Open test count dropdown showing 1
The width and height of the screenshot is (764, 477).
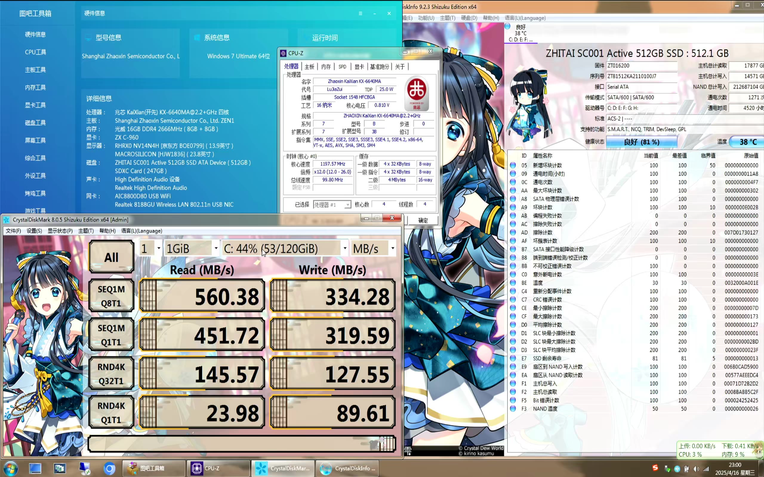[151, 248]
